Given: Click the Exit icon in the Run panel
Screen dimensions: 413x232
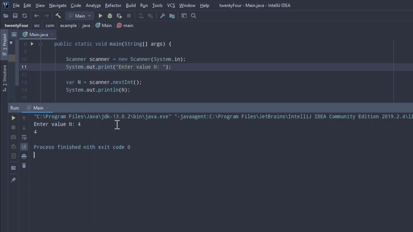Looking at the screenshot, I should pos(13,156).
